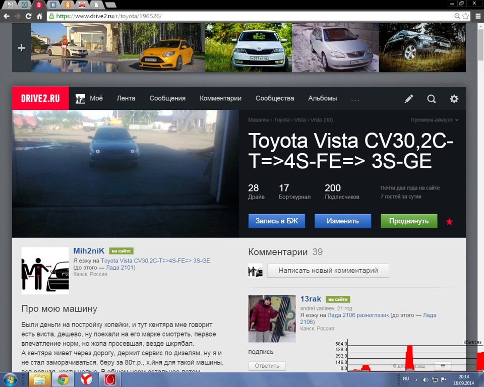Open the 13rak profile link

click(x=311, y=299)
